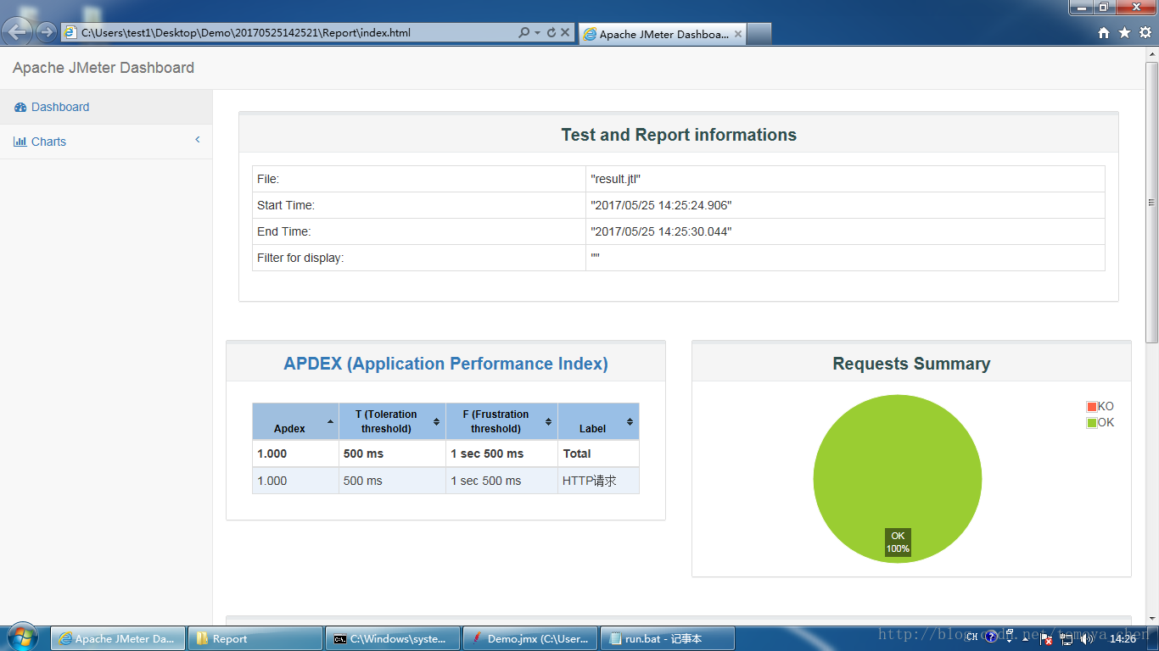Open the volume speaker tray icon
Image resolution: width=1159 pixels, height=651 pixels.
click(1088, 639)
